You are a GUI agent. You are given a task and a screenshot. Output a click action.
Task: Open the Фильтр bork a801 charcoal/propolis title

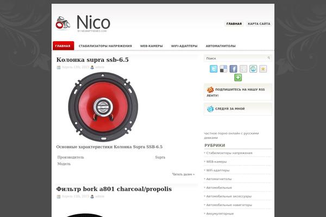[114, 189]
